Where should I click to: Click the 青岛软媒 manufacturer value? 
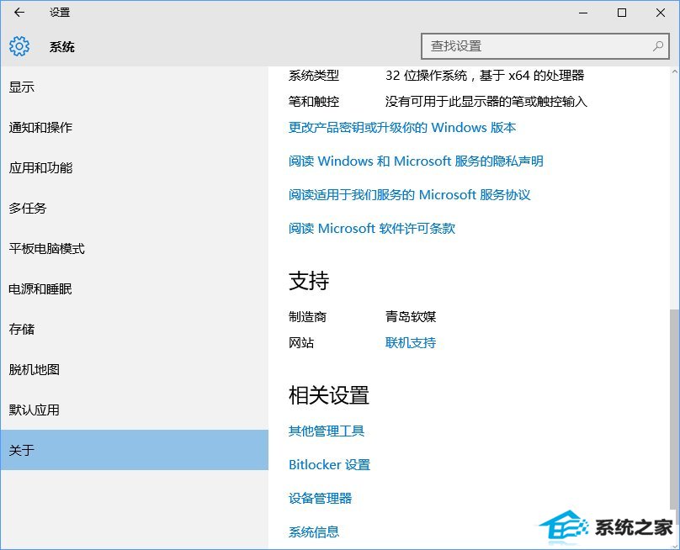[410, 317]
